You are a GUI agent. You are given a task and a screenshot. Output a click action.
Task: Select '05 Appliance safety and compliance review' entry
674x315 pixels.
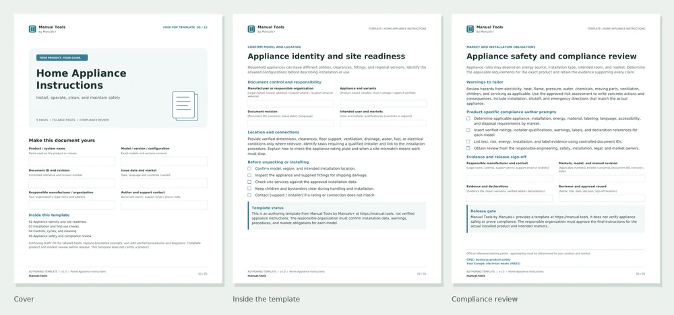point(60,236)
